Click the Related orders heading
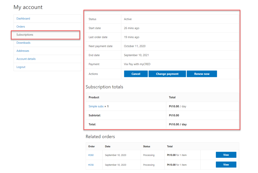258x173 pixels. 100,137
